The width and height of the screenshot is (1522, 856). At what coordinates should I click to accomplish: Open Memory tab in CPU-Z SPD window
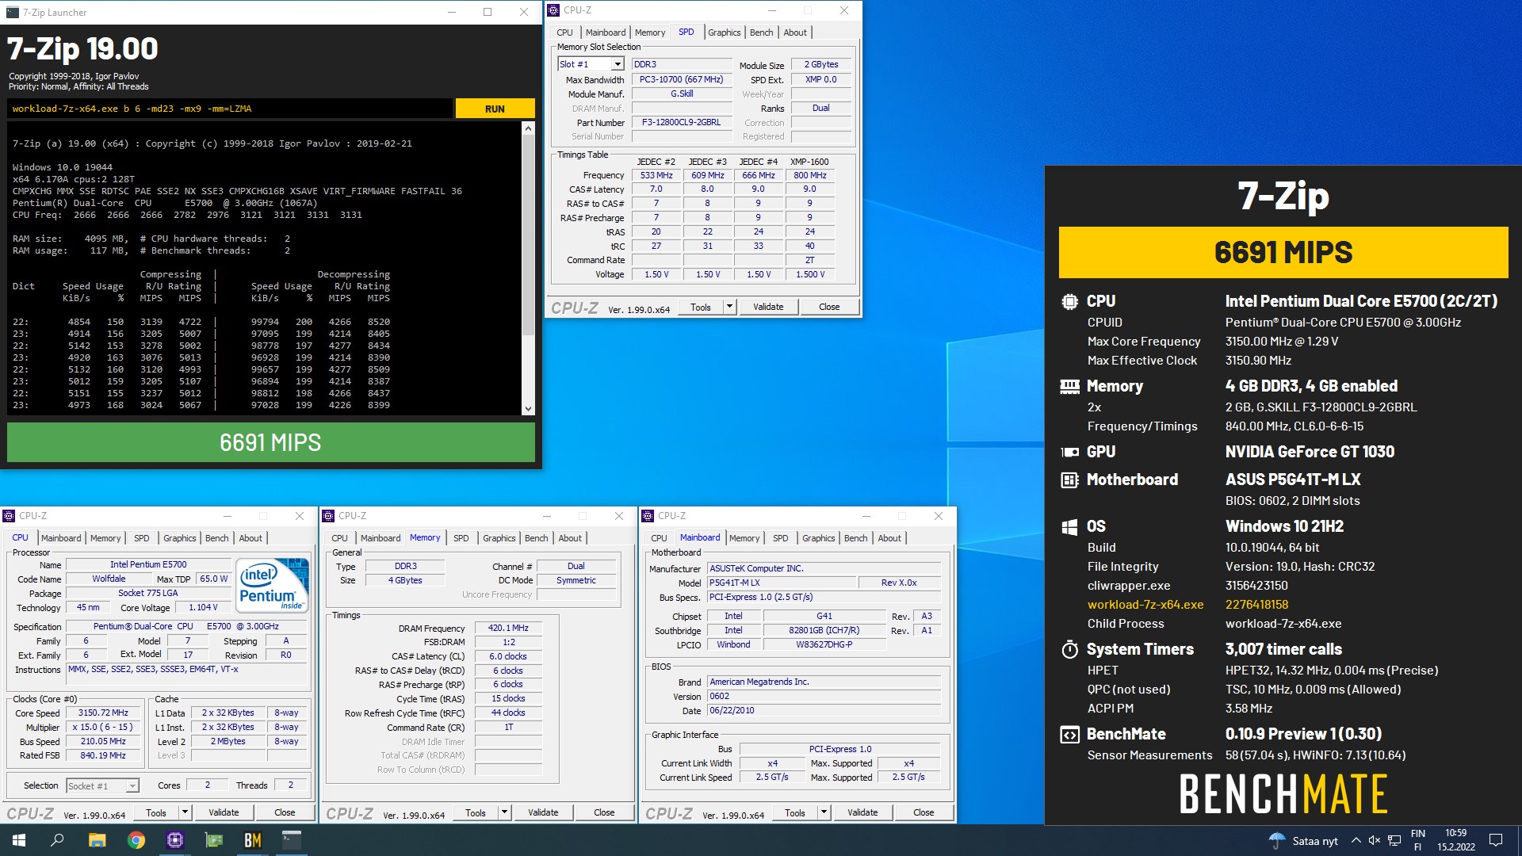[x=649, y=32]
